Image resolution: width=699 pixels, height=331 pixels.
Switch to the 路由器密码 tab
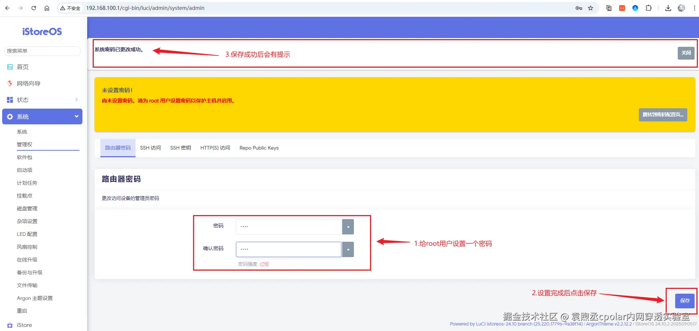[x=118, y=148]
